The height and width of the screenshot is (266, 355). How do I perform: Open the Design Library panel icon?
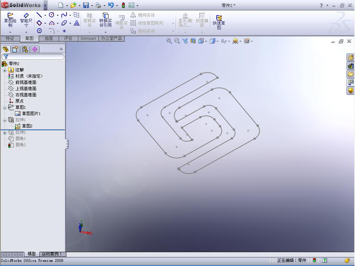click(x=350, y=66)
